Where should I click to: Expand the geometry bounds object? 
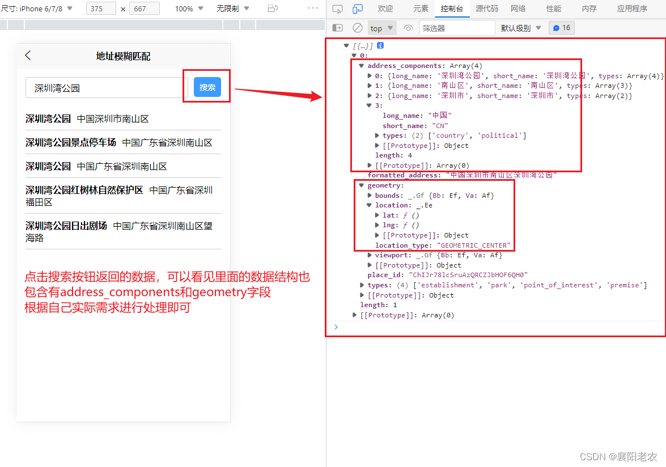[369, 195]
